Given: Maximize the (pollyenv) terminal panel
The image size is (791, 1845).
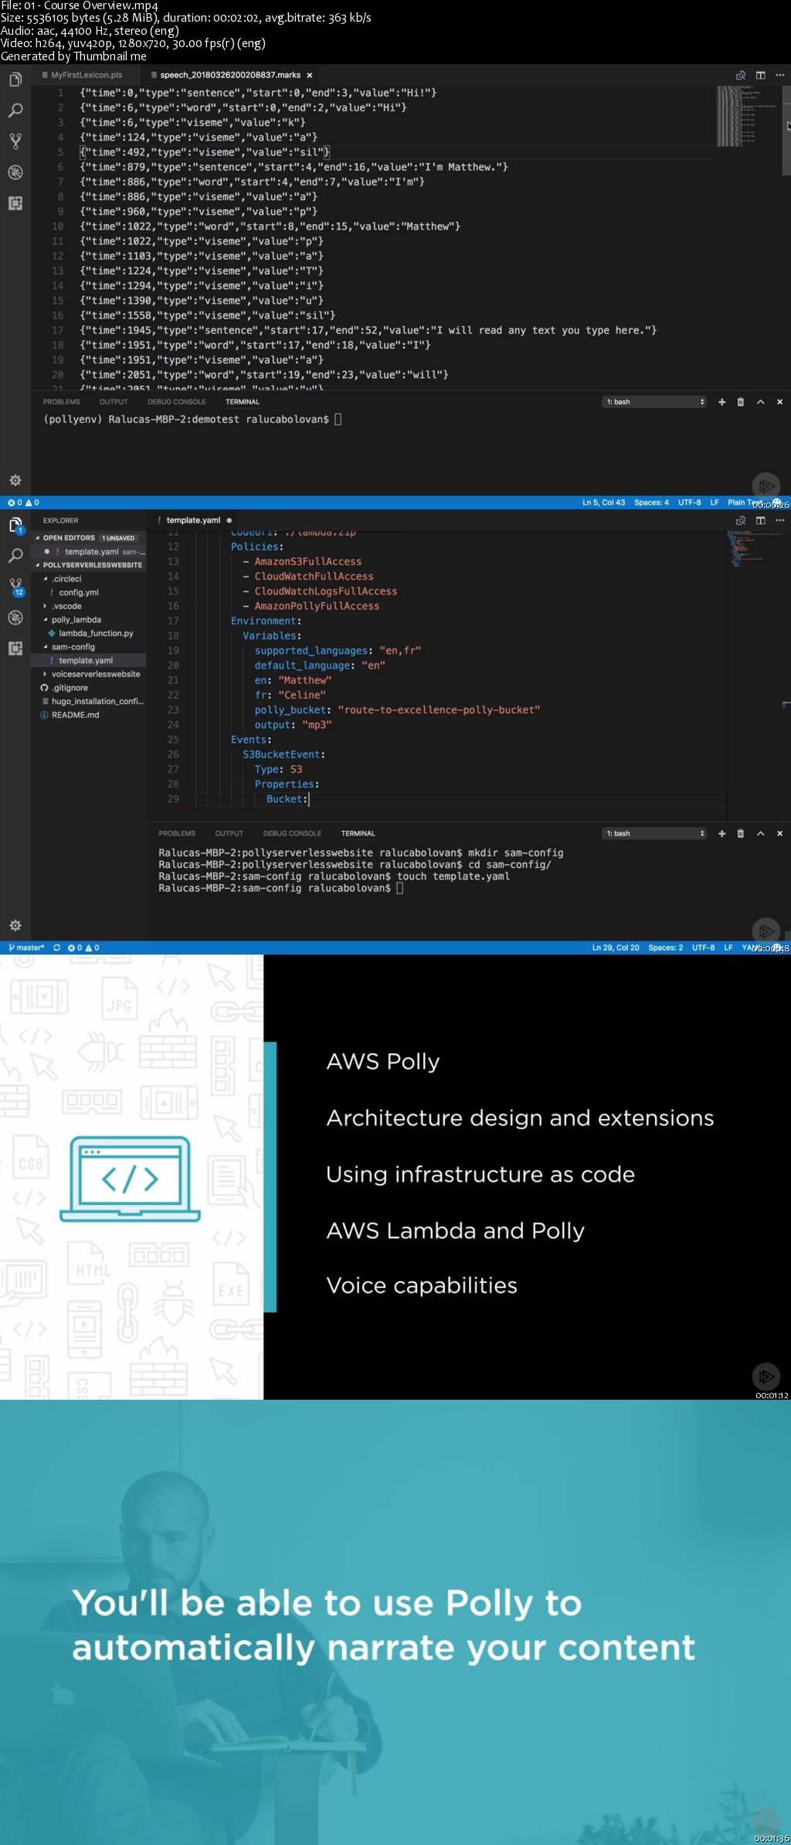Looking at the screenshot, I should 760,402.
